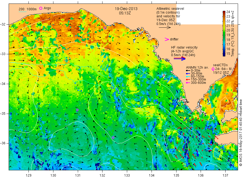Click the magenta sealCTDs diamond legend symbol
The width and height of the screenshot is (244, 179).
(213, 69)
